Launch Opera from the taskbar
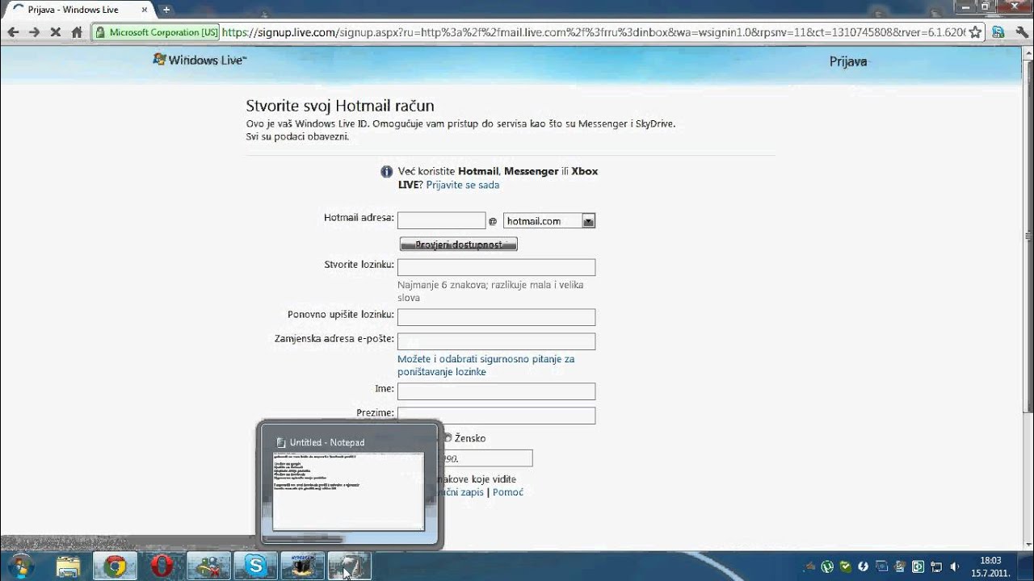 162,566
